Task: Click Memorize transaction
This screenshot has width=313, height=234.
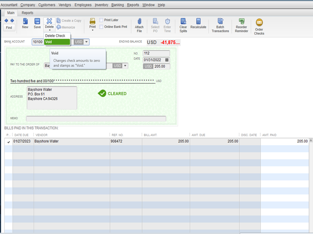Action: (66, 27)
